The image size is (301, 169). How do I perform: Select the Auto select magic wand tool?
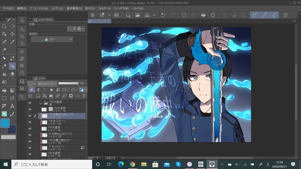click(x=4, y=50)
